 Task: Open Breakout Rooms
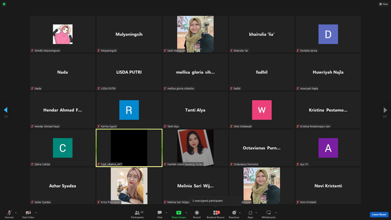coord(216,215)
